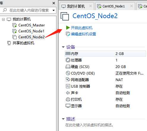The image size is (147, 131).
Task: Click the 硬盘 (SCSI) label
Action: [x=80, y=67]
